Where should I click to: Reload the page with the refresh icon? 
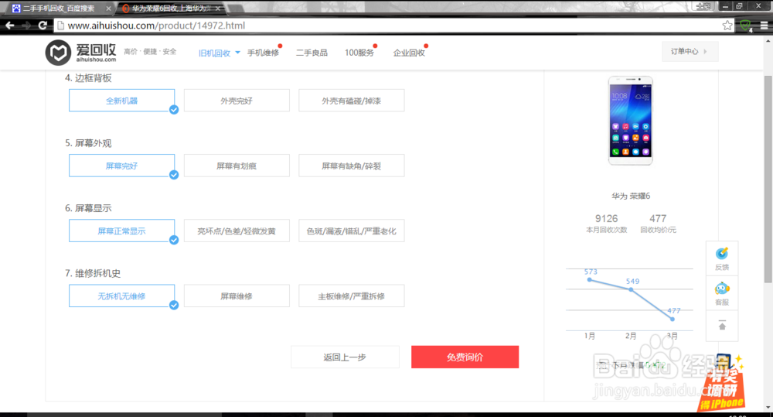43,26
